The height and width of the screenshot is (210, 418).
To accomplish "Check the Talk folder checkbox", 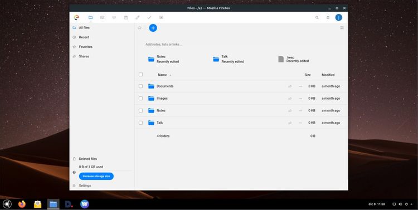I will click(x=141, y=123).
